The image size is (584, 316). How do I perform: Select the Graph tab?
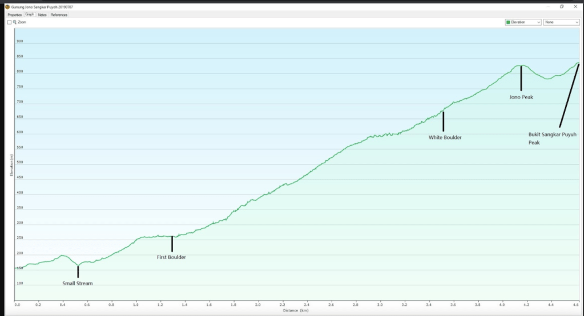(x=30, y=15)
